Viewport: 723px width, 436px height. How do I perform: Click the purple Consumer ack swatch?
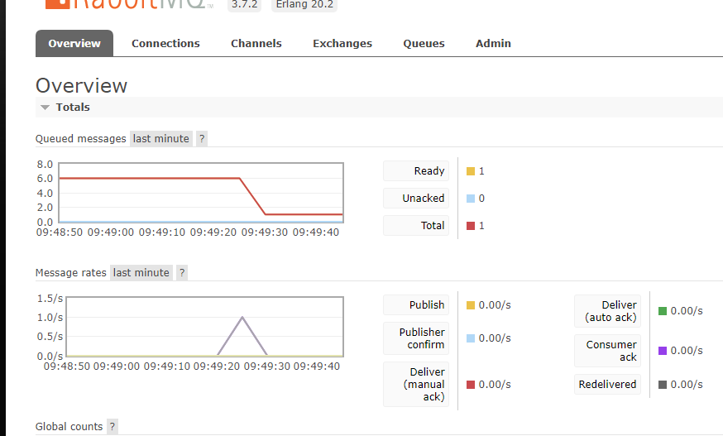click(662, 351)
